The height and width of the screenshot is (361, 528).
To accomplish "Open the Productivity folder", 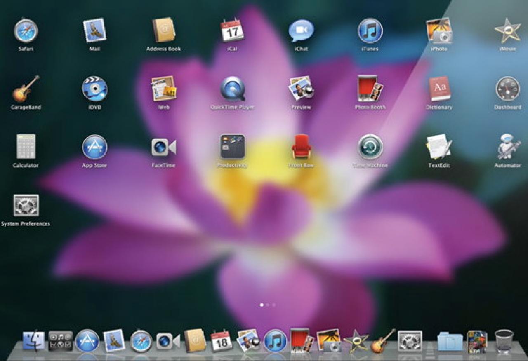I will point(232,147).
